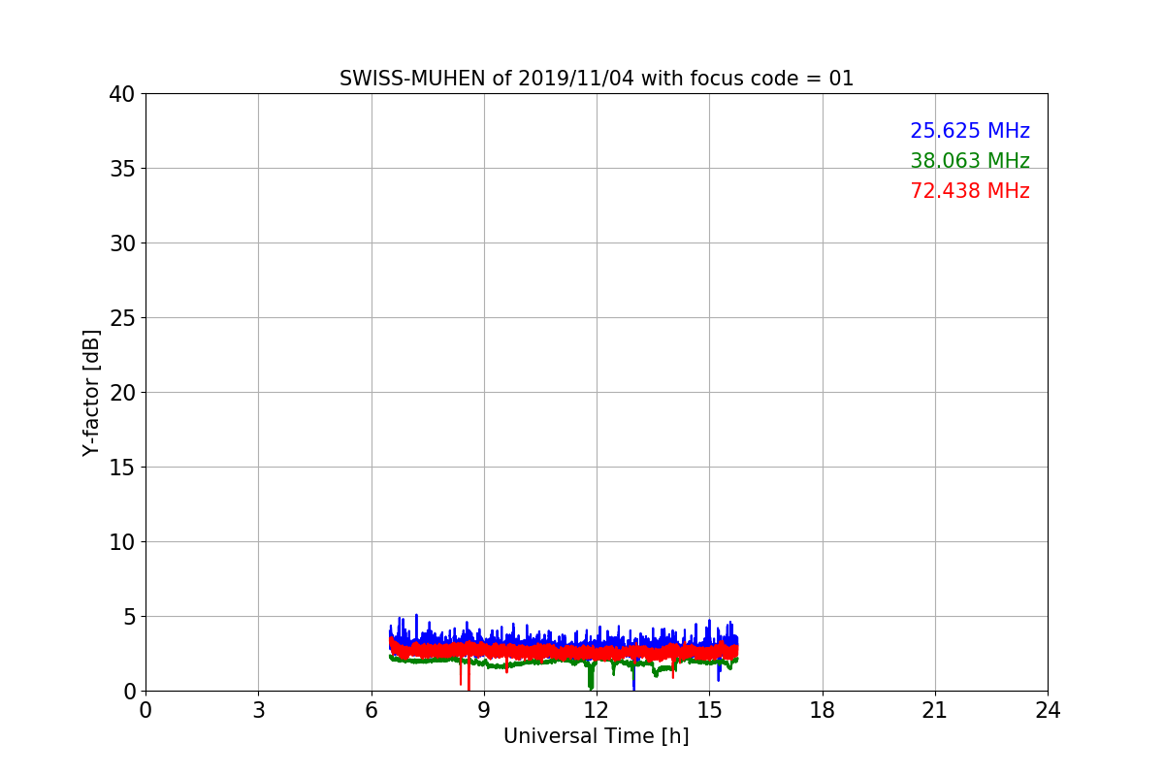Click the x-axis tick value 24
The width and height of the screenshot is (1164, 776).
click(1048, 710)
